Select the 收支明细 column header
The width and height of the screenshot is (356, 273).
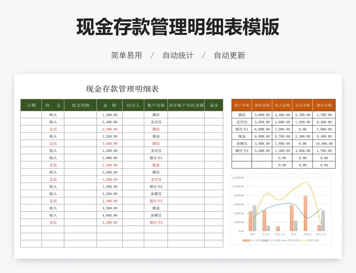point(81,105)
